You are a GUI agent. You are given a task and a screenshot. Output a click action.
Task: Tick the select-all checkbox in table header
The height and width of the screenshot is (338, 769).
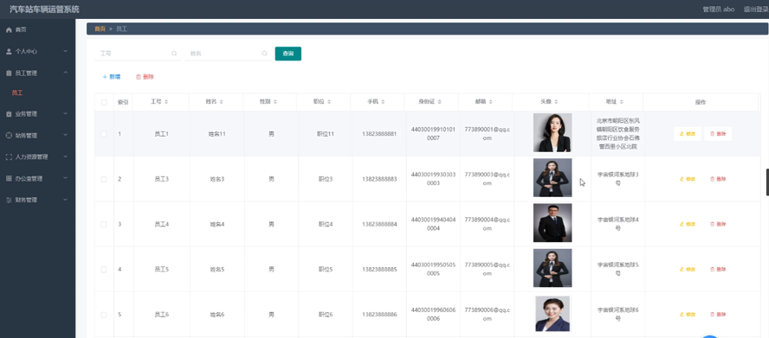coord(103,102)
